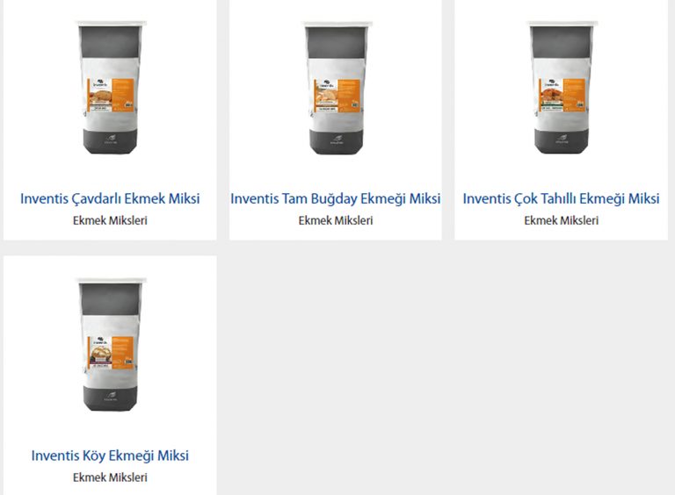This screenshot has height=495, width=675.
Task: Follow the Inventis Tam Buğday Ekmeği Miksi link
Action: [x=336, y=198]
